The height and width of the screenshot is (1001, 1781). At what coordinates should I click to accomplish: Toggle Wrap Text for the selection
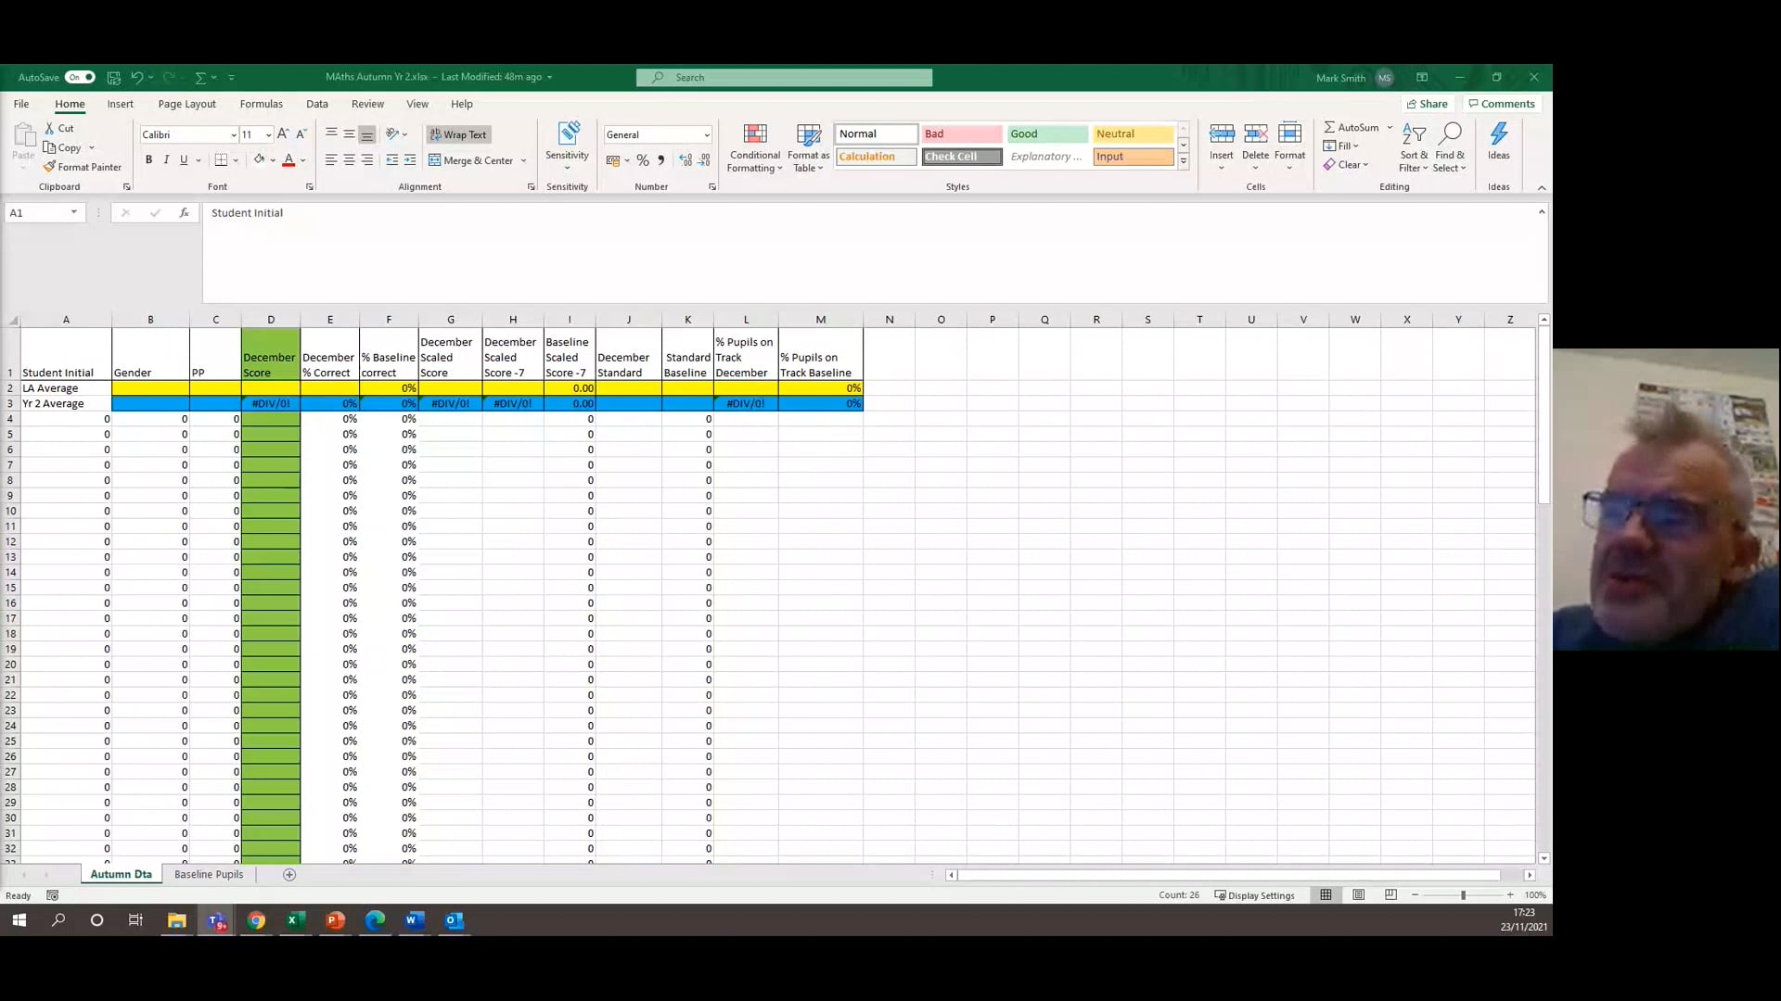[458, 134]
